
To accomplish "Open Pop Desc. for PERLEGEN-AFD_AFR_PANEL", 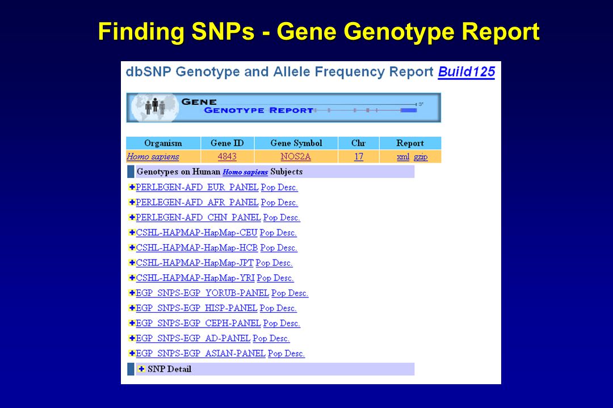I will click(279, 203).
